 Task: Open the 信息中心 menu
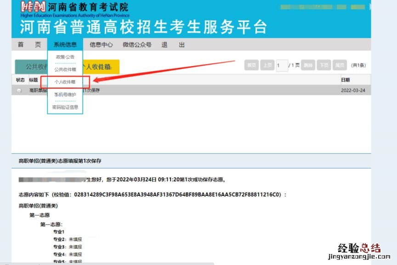[101, 44]
